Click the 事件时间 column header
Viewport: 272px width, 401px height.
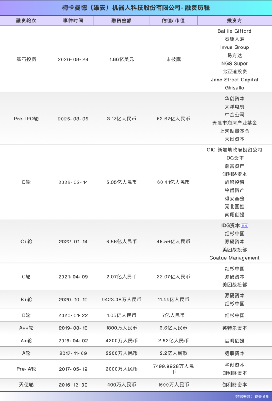click(x=73, y=20)
